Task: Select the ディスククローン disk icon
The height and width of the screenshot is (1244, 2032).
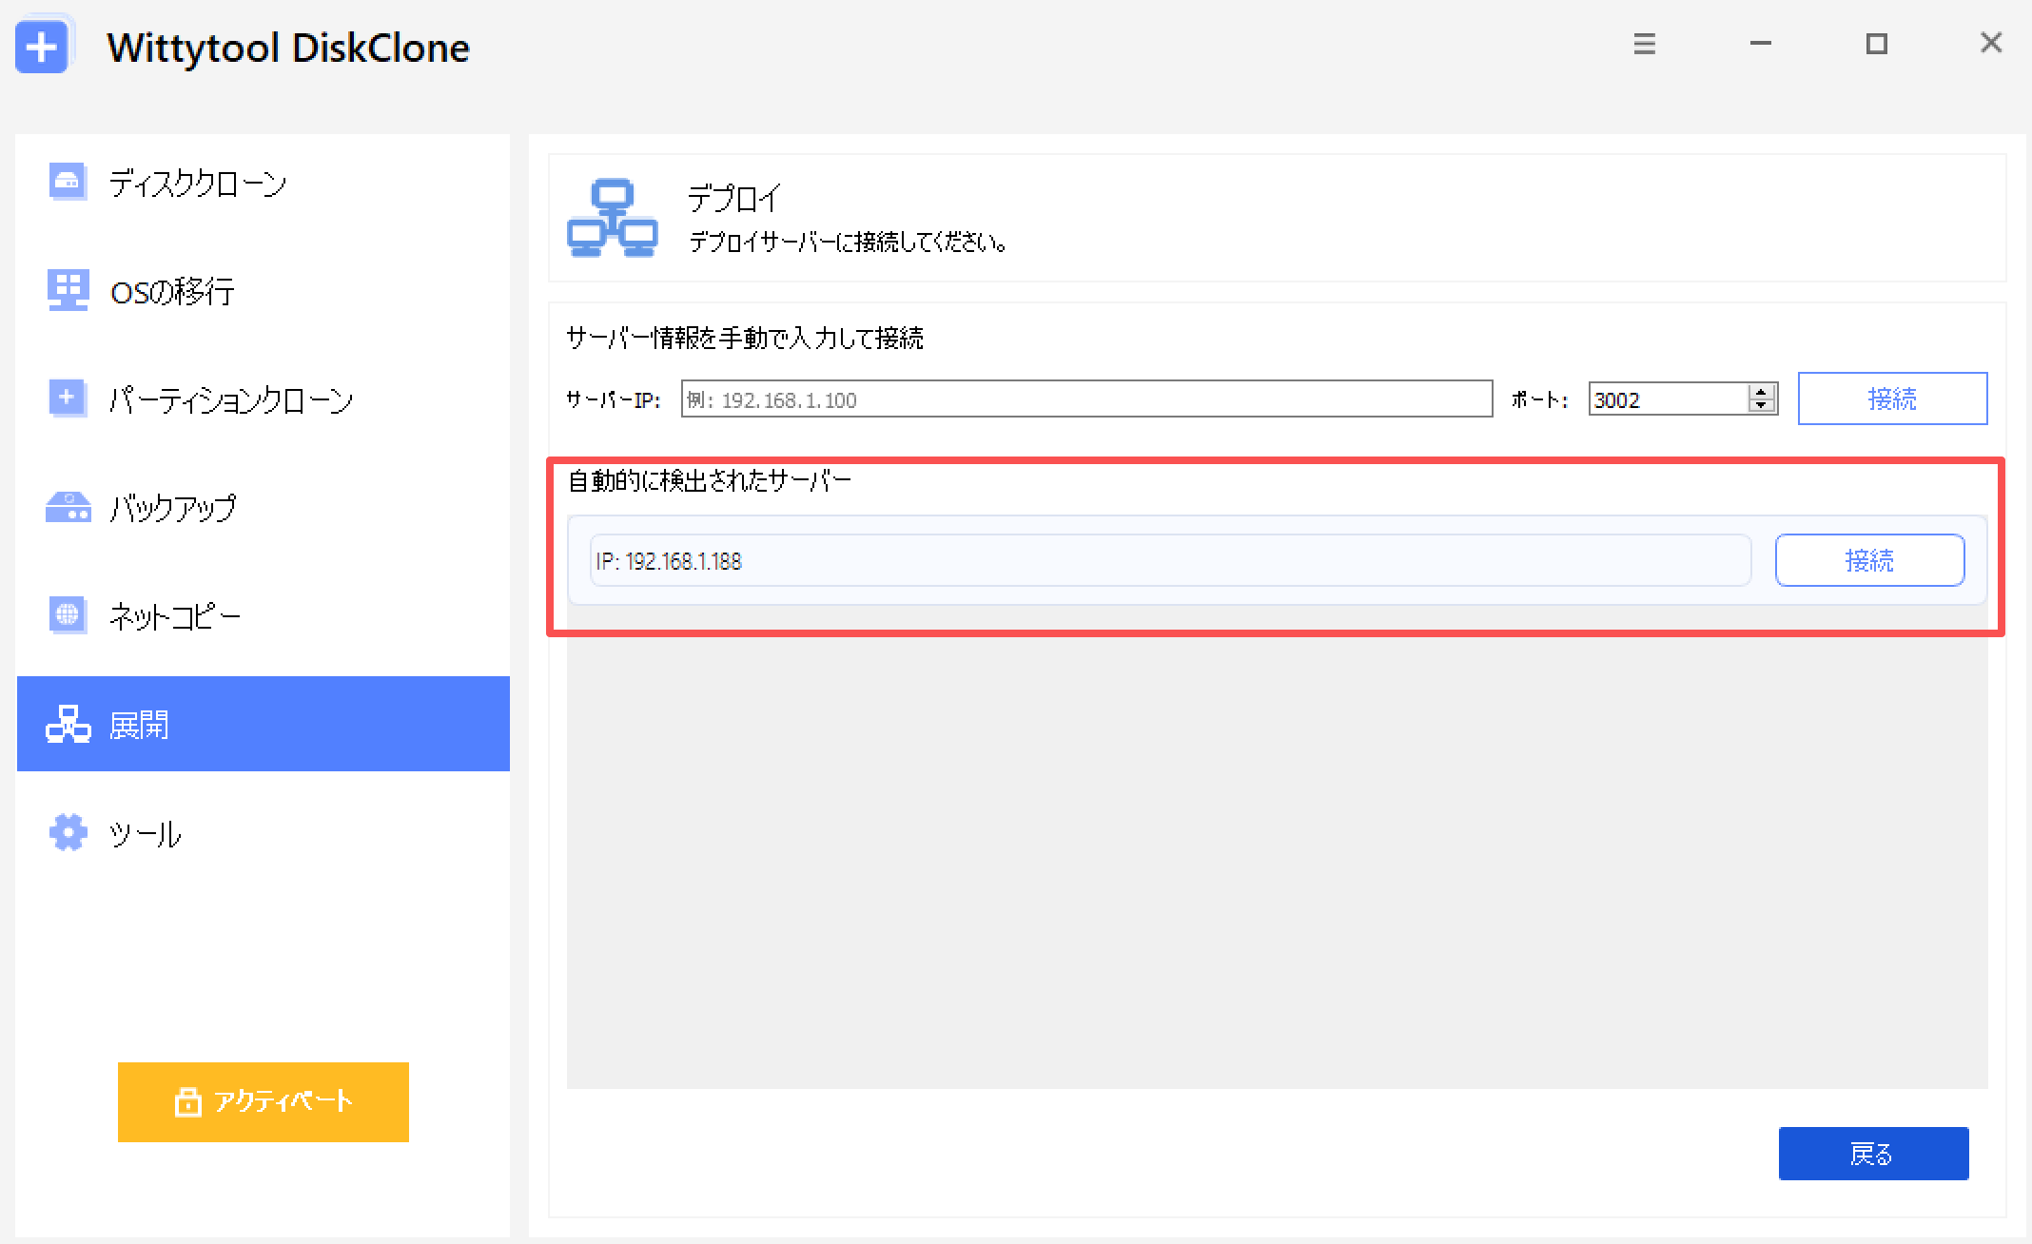Action: point(68,181)
